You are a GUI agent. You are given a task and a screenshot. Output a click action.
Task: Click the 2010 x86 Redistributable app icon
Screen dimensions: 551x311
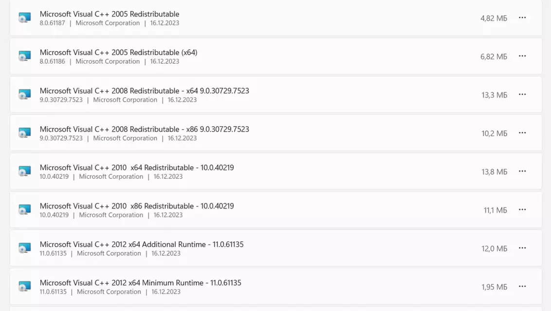click(25, 209)
